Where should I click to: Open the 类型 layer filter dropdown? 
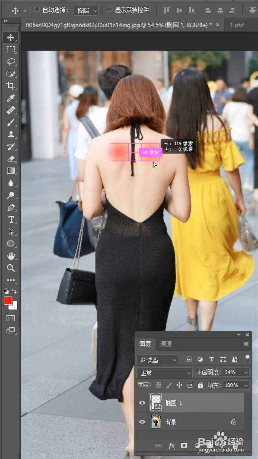[157, 360]
